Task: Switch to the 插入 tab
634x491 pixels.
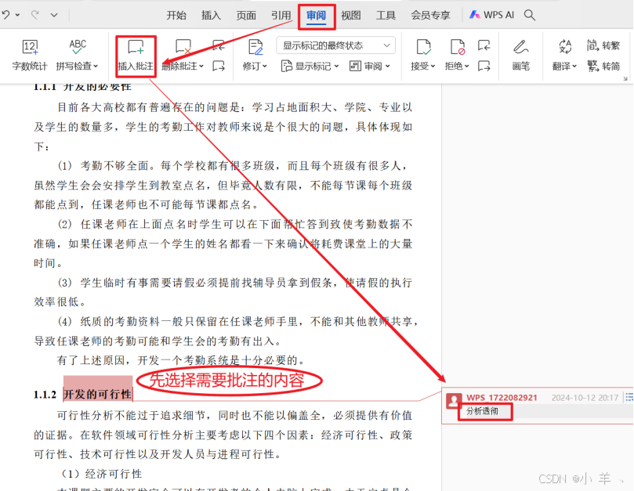Action: coord(211,16)
